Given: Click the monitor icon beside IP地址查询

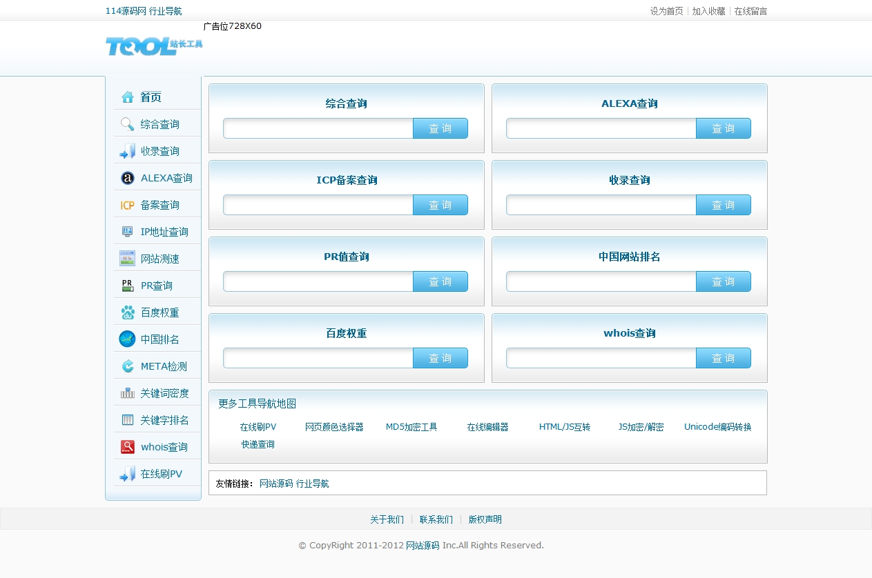Looking at the screenshot, I should pyautogui.click(x=128, y=232).
